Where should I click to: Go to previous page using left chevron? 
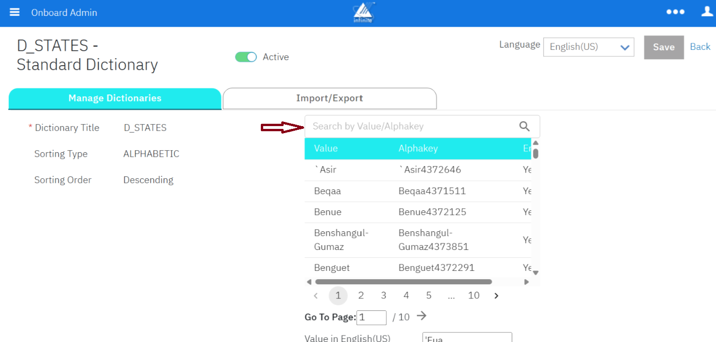point(316,295)
